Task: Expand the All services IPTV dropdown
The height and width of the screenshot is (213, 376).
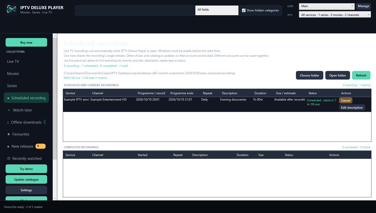Action: point(335,15)
